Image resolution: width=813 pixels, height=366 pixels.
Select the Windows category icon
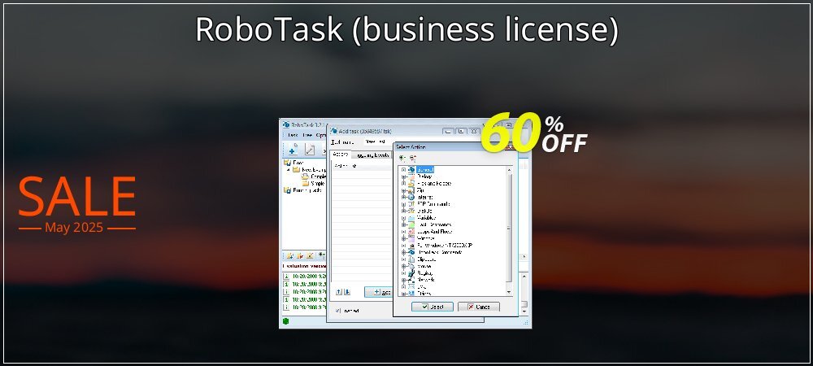pos(411,238)
